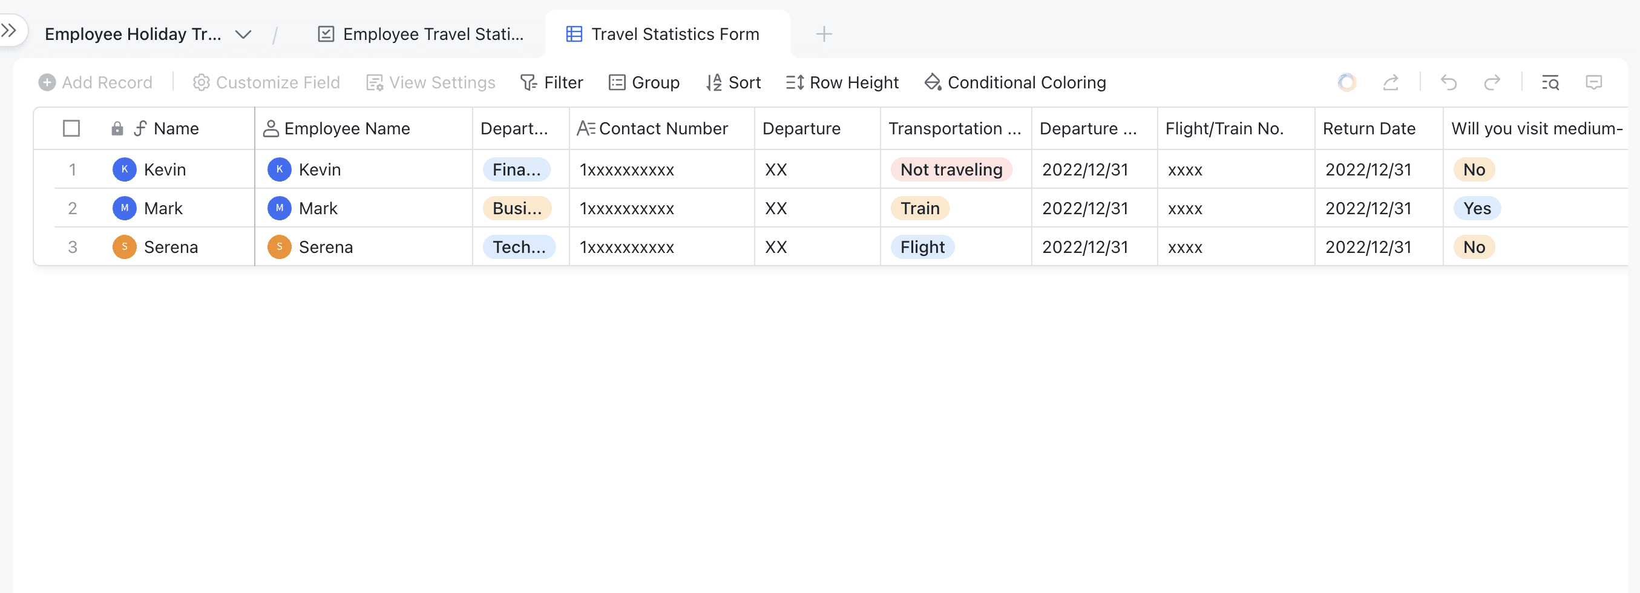Click the redo arrow icon
This screenshot has height=593, width=1640.
1492,83
